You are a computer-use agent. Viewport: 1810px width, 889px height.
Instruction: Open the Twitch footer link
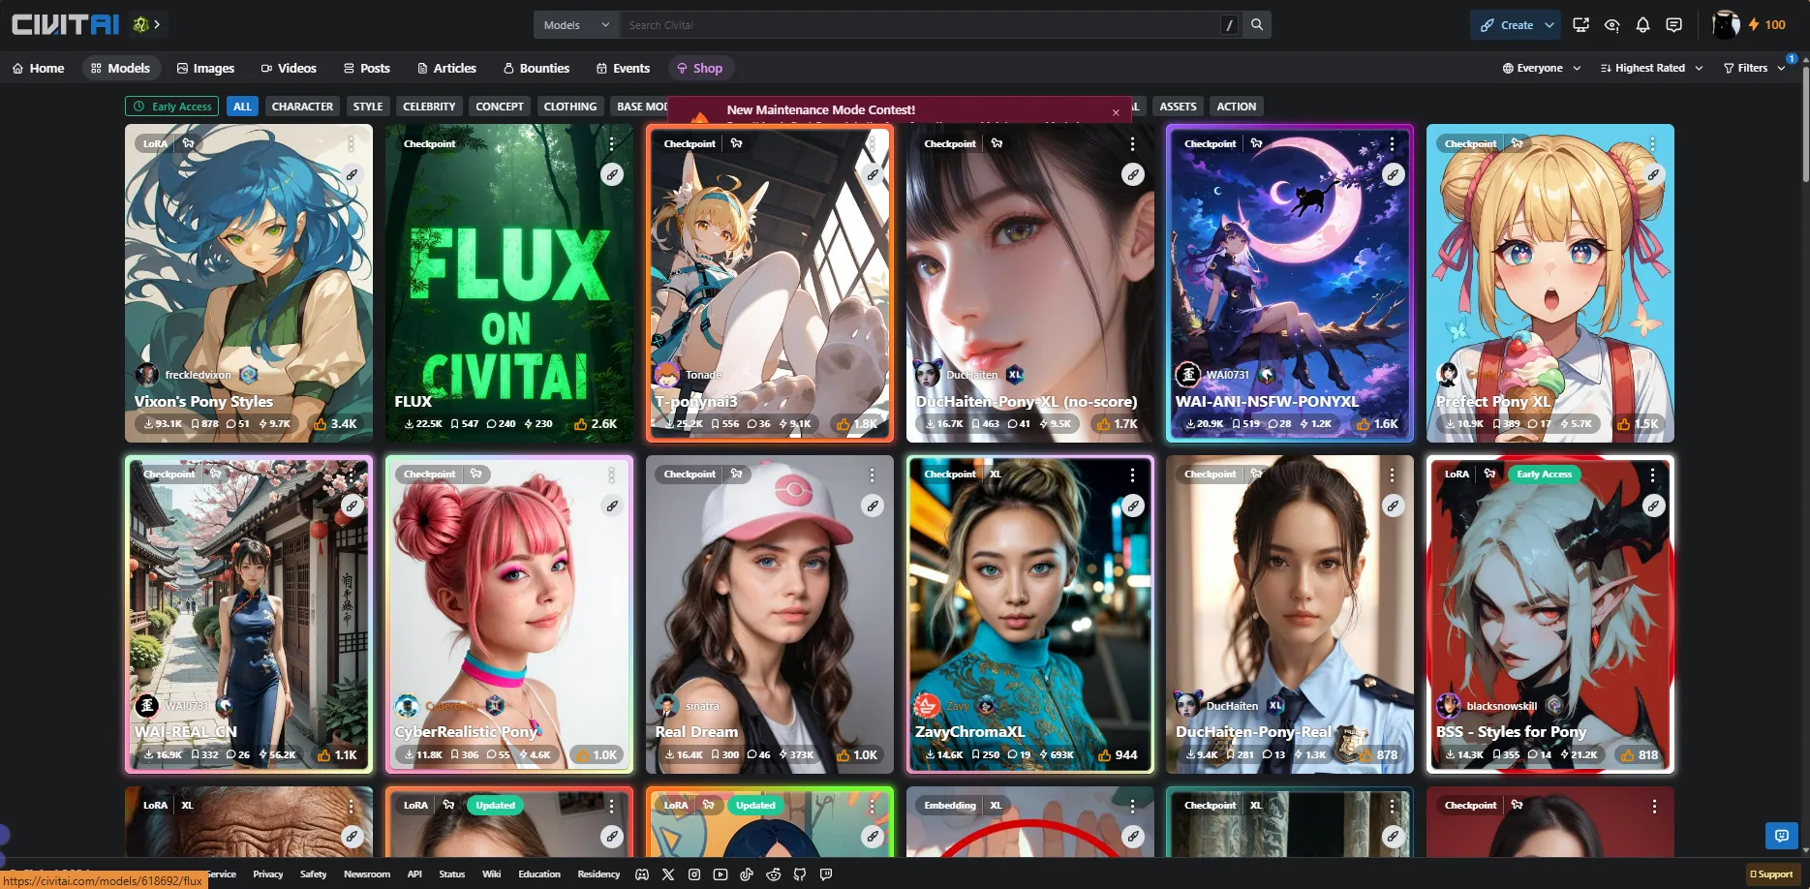[x=825, y=874]
